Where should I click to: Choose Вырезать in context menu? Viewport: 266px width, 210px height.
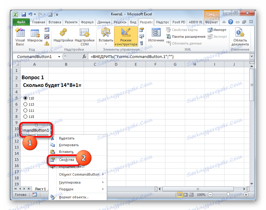click(x=78, y=138)
